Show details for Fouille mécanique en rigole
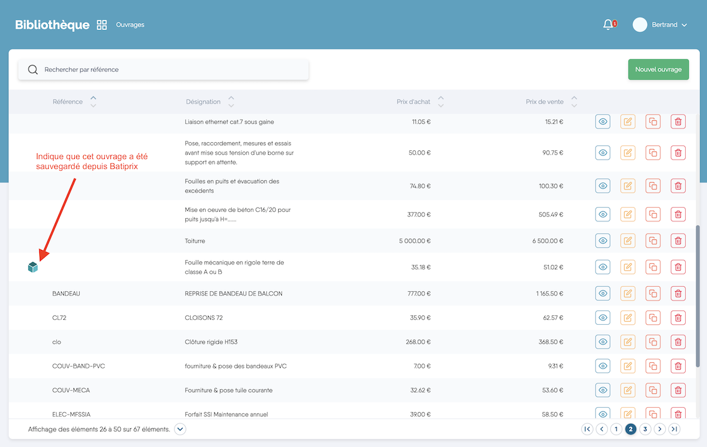The image size is (707, 447). pyautogui.click(x=602, y=267)
